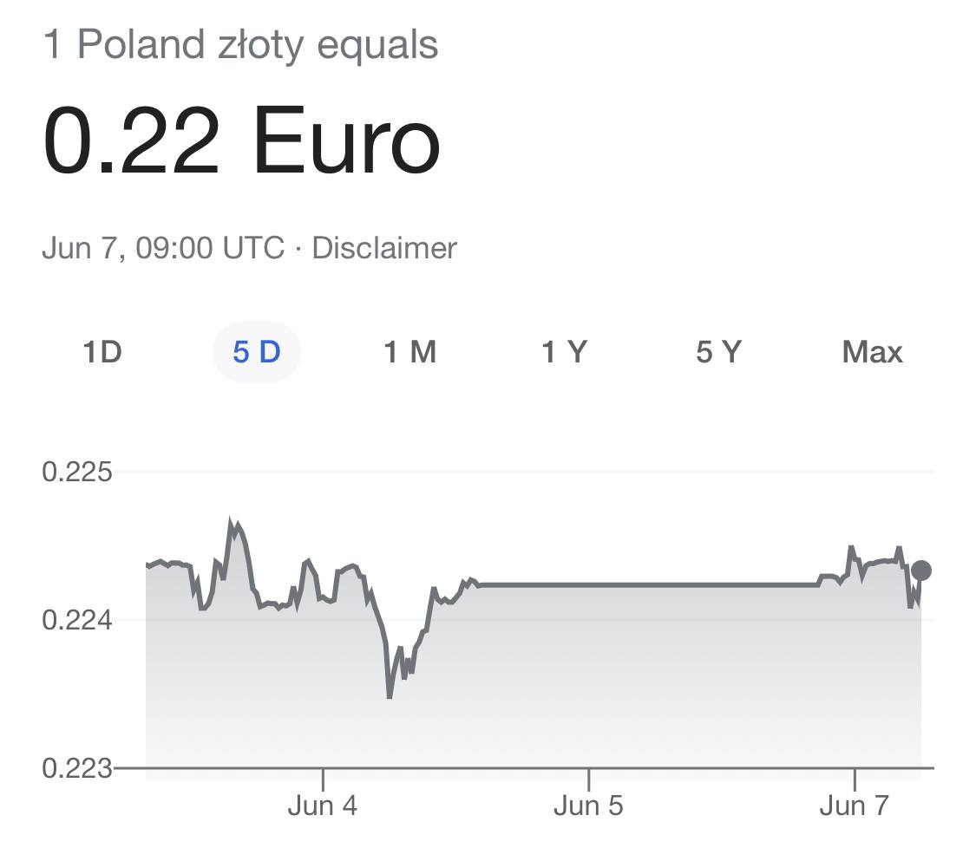Click the current value dot on chart
The height and width of the screenshot is (861, 976).
tap(921, 570)
